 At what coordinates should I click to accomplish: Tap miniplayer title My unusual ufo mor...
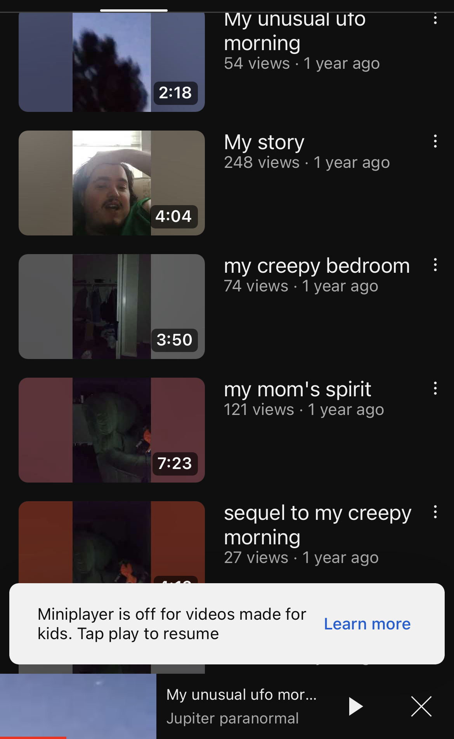pyautogui.click(x=241, y=695)
